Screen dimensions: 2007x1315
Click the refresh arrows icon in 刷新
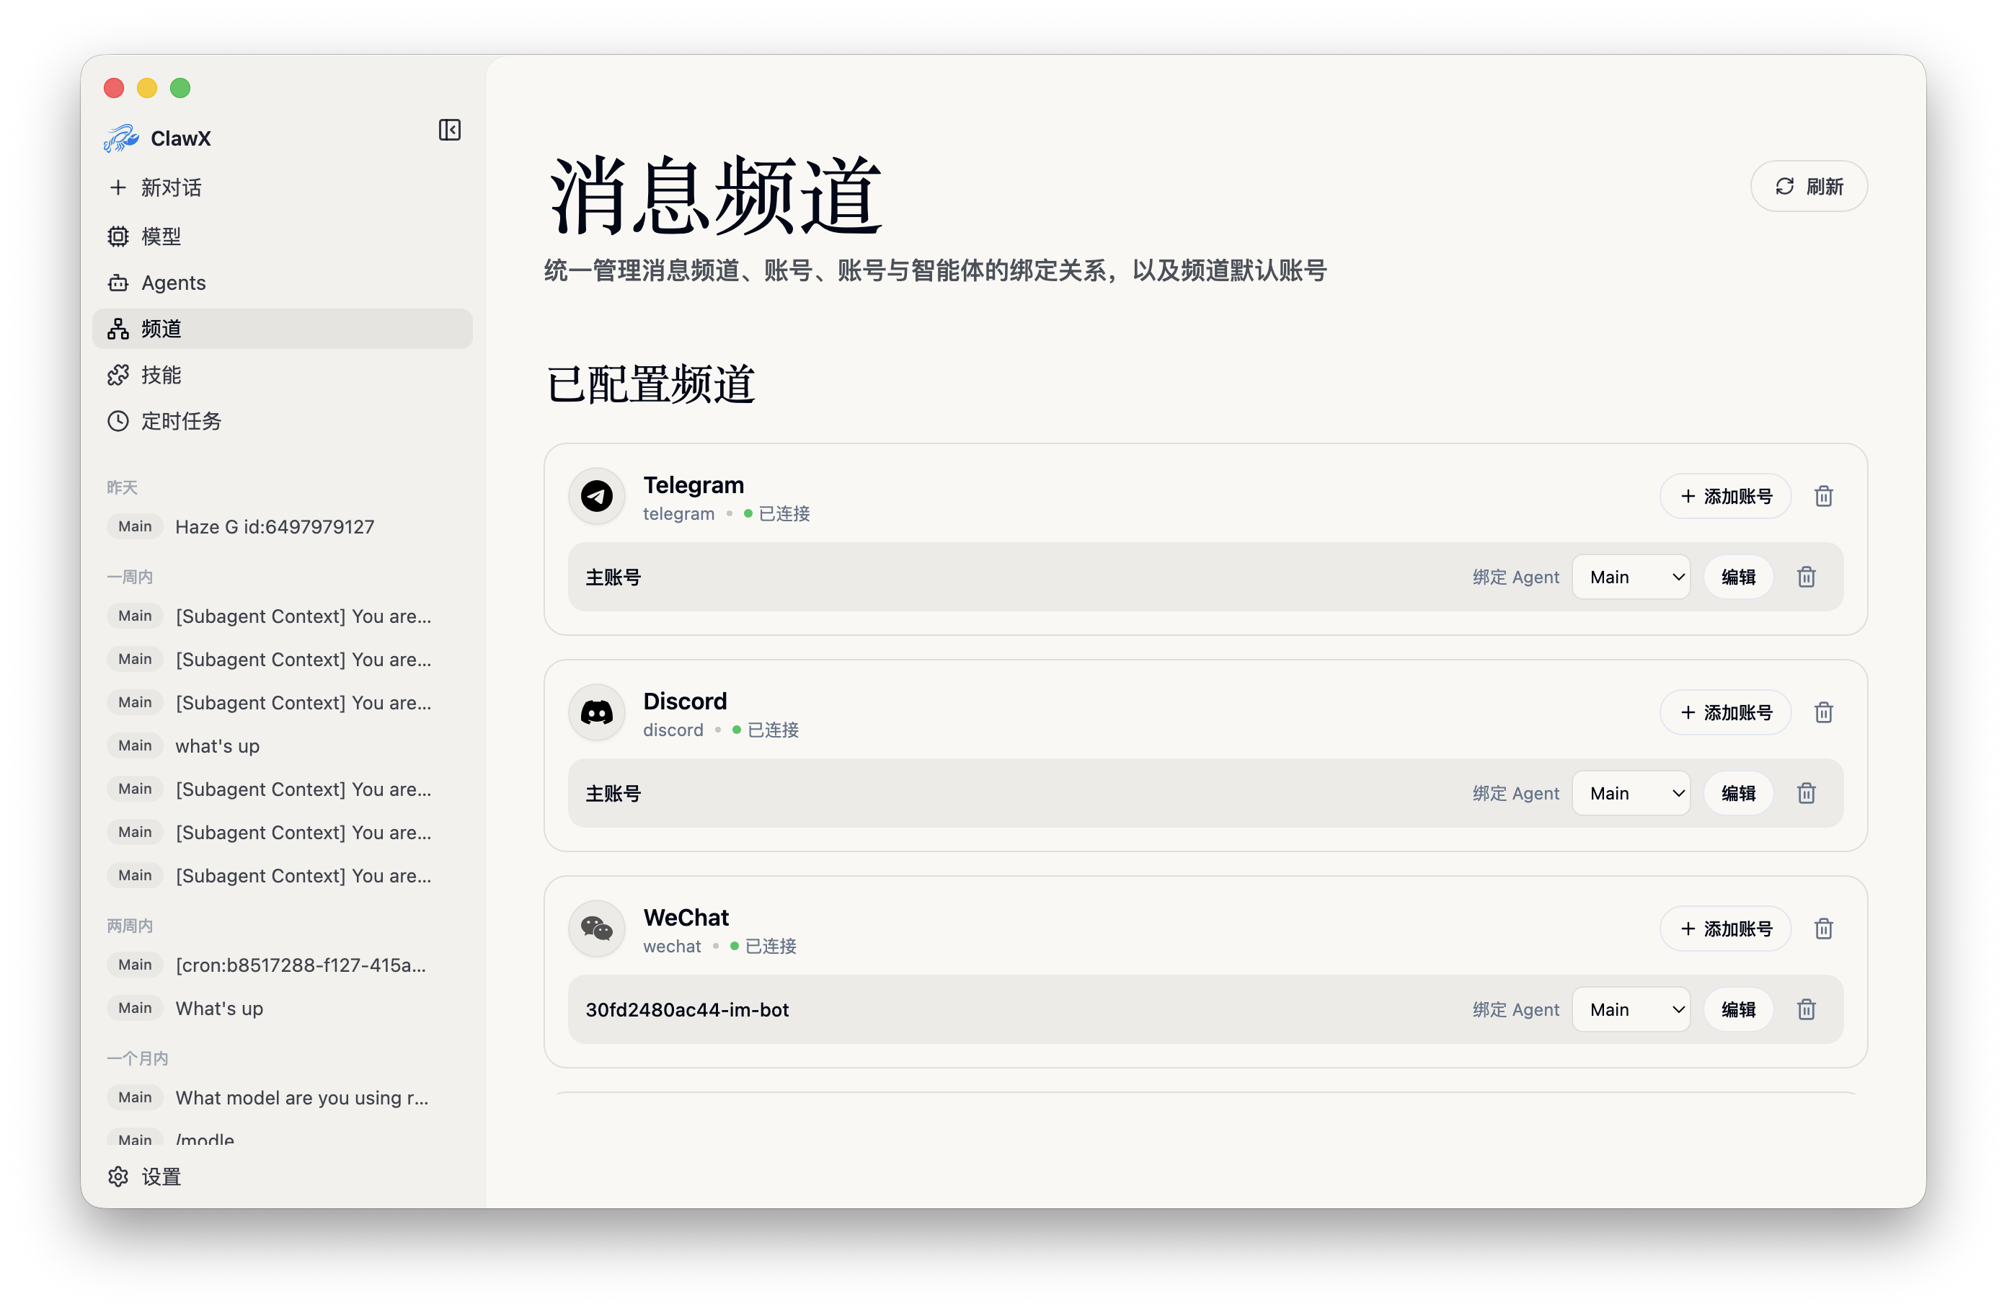pyautogui.click(x=1784, y=185)
